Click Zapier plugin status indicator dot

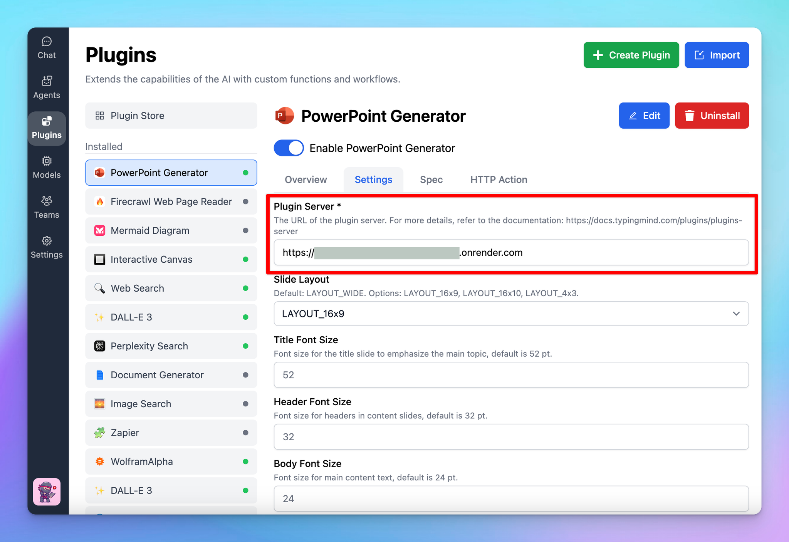[245, 433]
